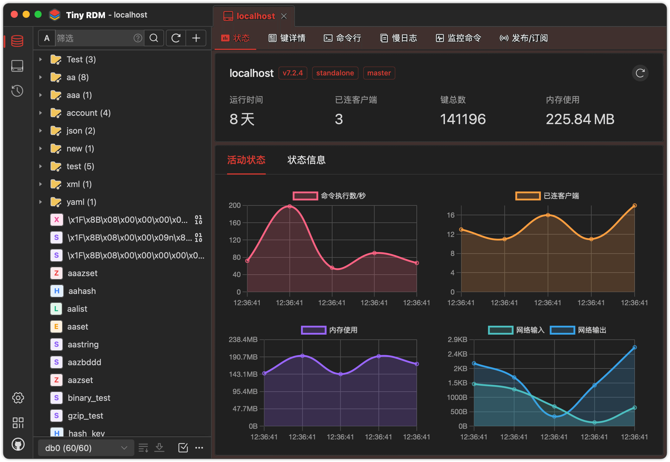
Task: Click the Z type icon of aaazset
Action: click(56, 273)
